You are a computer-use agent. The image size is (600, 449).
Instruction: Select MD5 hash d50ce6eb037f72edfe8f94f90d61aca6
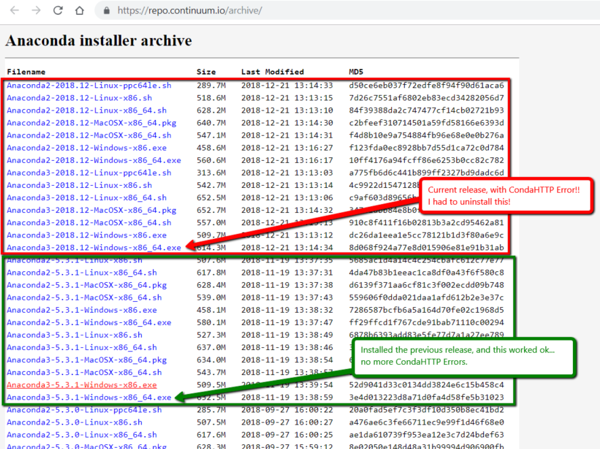pyautogui.click(x=426, y=85)
